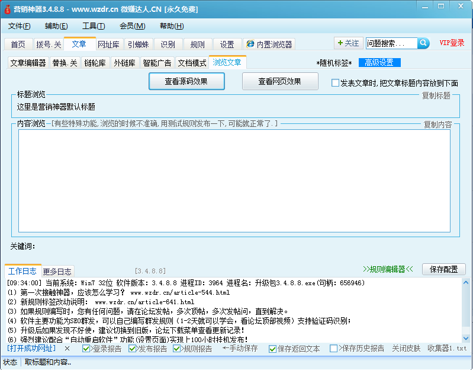This screenshot has width=473, height=370.
Task: Click the blue search magnifier icon
Action: click(423, 43)
